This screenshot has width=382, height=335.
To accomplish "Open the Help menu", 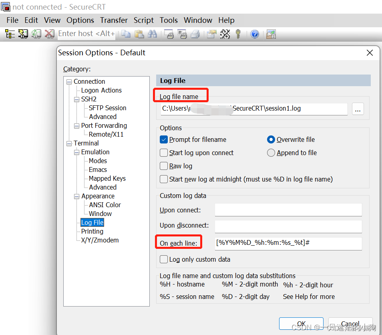I will pyautogui.click(x=226, y=20).
